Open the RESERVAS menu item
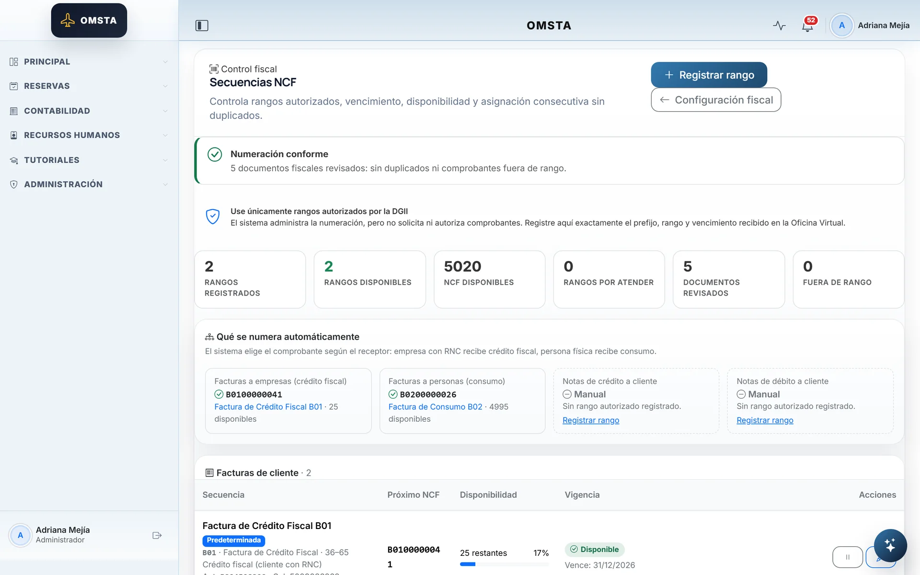Viewport: 920px width, 575px height. click(x=89, y=86)
